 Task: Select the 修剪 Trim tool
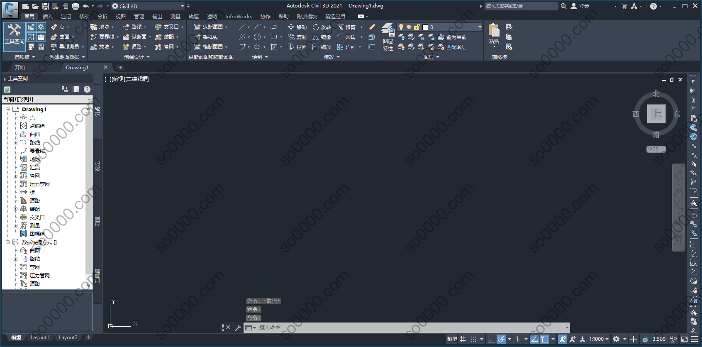(x=346, y=27)
